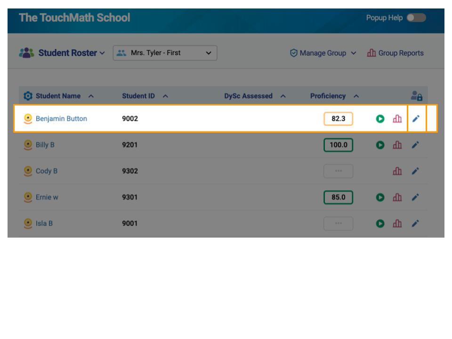
Task: Open Benjamin Button's student profile link
Action: click(61, 119)
